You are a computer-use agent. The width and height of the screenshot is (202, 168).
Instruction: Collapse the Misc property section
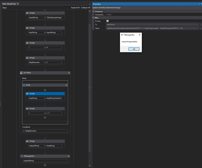coord(93,18)
